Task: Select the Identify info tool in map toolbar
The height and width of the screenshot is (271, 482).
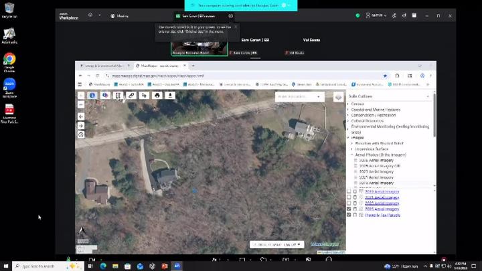Action: tap(92, 96)
